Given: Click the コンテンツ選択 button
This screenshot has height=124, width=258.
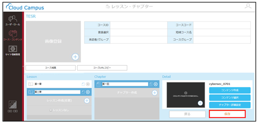Looking at the screenshot, I should pyautogui.click(x=230, y=97).
